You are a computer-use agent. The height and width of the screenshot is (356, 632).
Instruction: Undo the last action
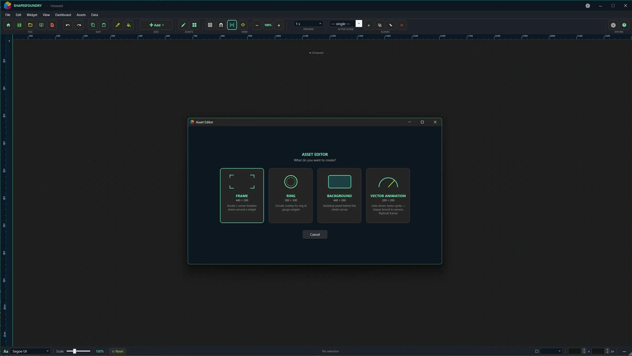tap(68, 25)
